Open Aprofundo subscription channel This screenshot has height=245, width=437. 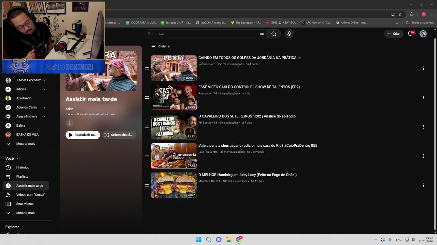coord(26,98)
